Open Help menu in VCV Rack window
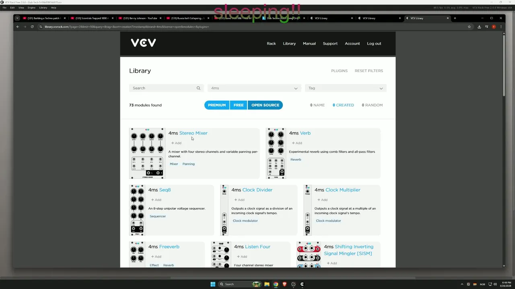Screen dimensions: 515x289 (x=54, y=8)
